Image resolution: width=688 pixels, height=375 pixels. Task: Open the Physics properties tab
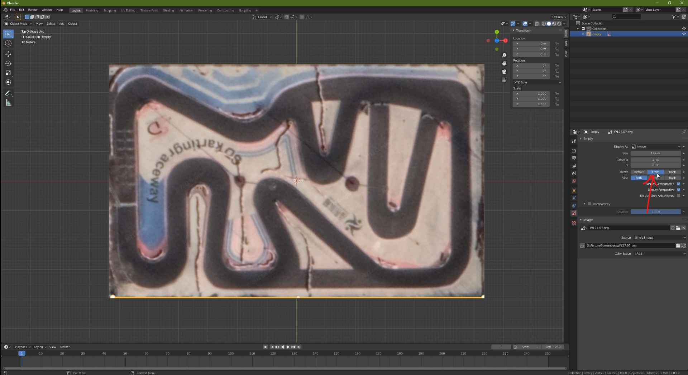(574, 198)
